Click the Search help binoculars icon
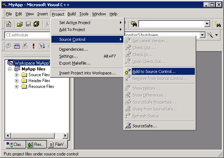 click(x=217, y=24)
